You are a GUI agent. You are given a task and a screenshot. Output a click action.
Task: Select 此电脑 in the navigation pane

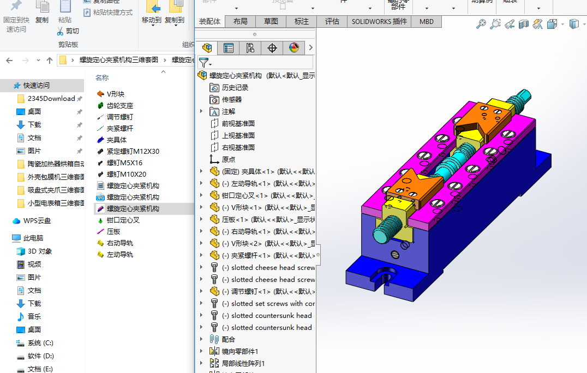click(33, 238)
